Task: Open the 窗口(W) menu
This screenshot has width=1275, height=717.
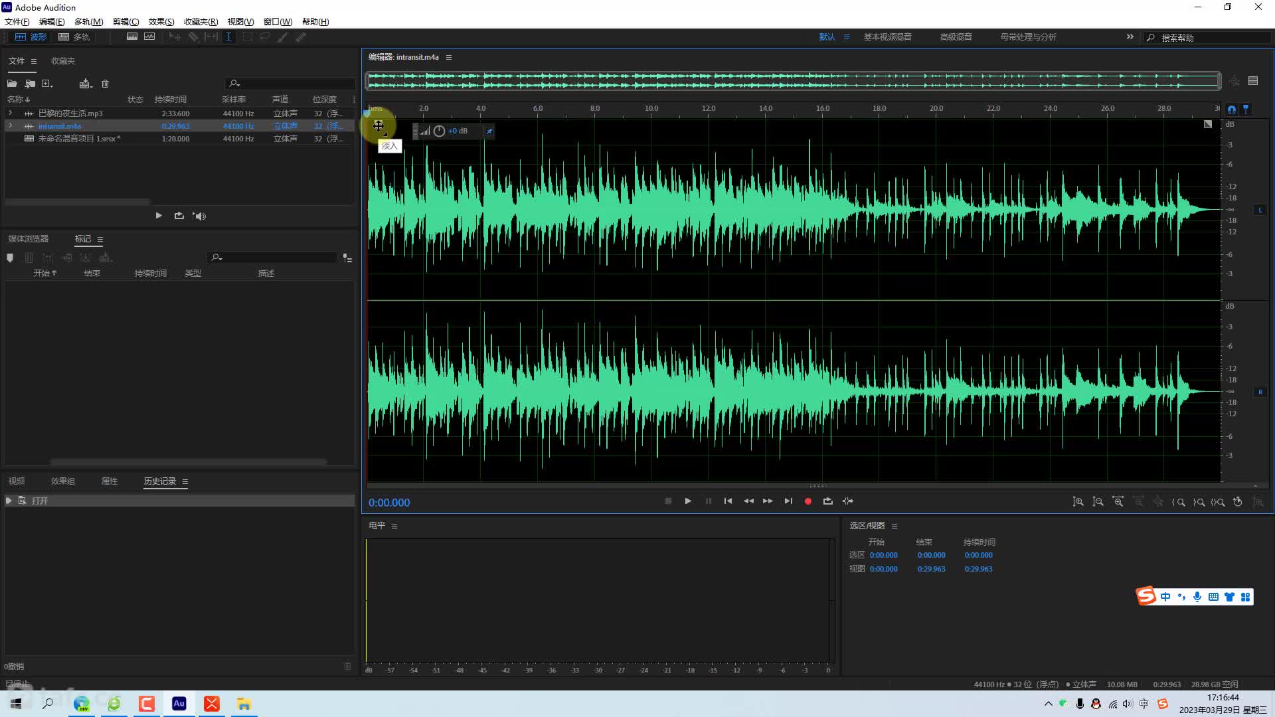Action: click(x=278, y=22)
